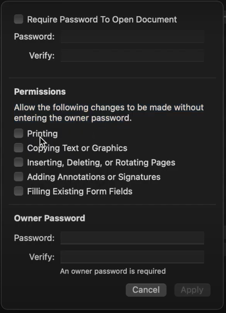Enable "Adding Annotations or Signatures"
Screen dimensions: 226x313
pos(18,177)
